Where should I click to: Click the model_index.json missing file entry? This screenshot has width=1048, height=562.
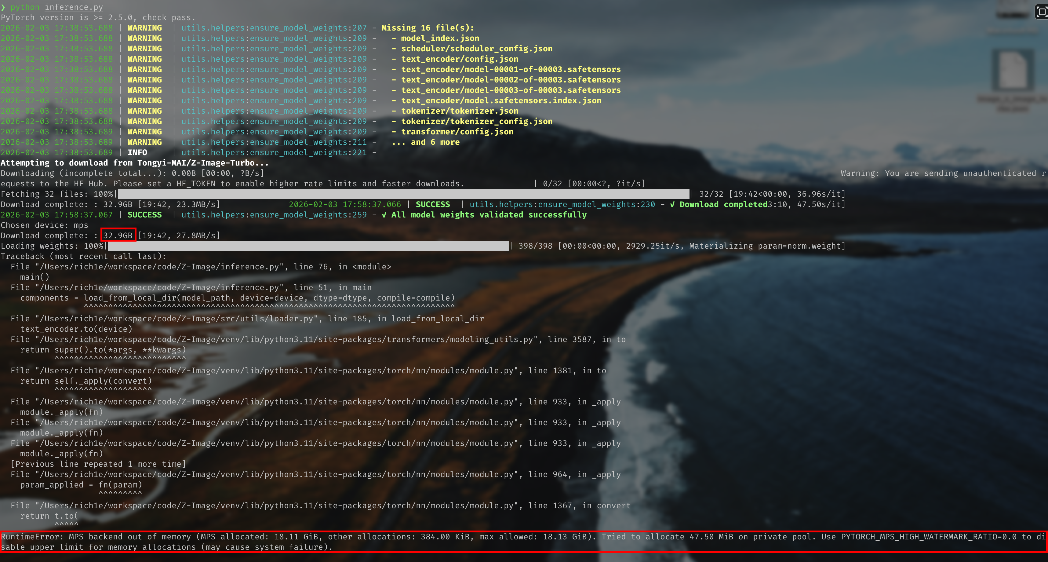click(x=440, y=38)
